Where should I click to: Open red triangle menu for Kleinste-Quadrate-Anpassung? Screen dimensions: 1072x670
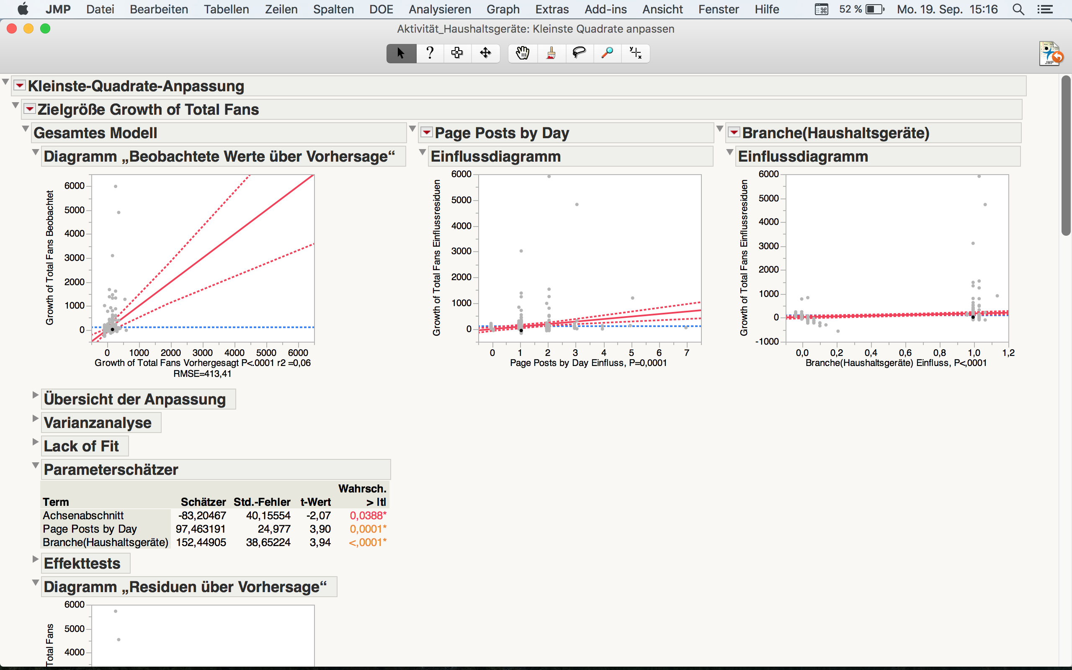tap(20, 85)
